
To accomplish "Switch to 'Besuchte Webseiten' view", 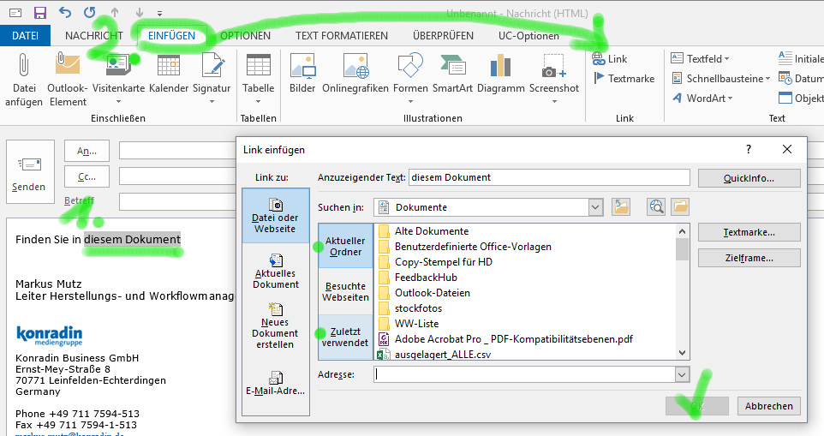I will coord(345,291).
